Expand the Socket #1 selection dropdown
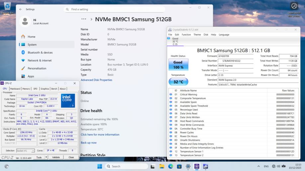This screenshot has width=305, height=171. pos(33,151)
